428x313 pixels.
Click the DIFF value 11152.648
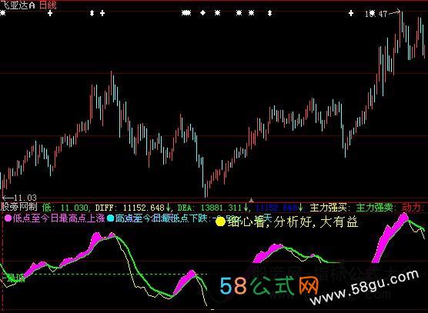coord(144,208)
